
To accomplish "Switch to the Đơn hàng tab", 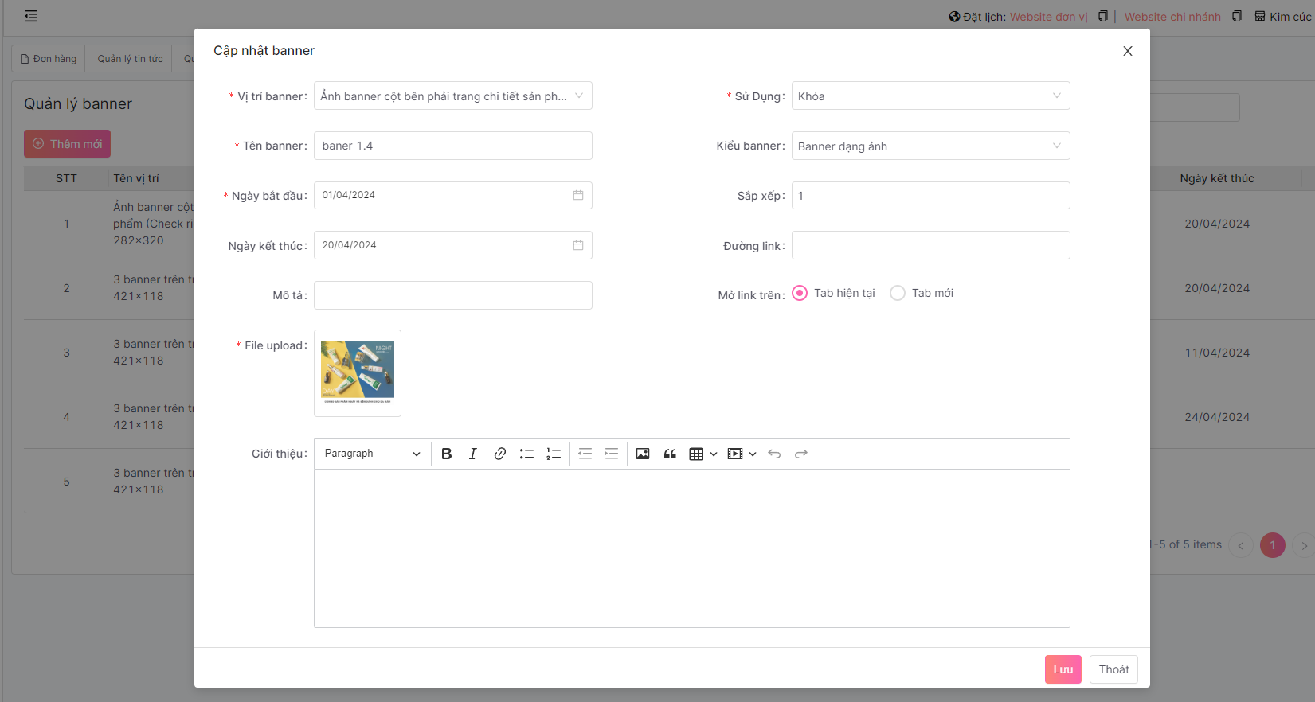I will click(x=49, y=59).
